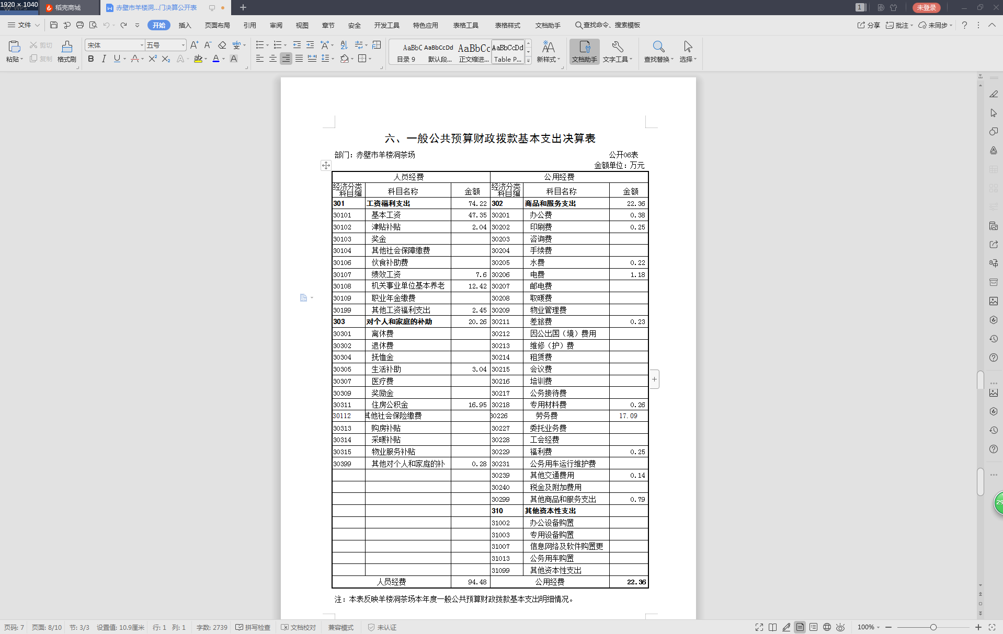The image size is (1003, 634).
Task: Select left-align paragraph button
Action: pyautogui.click(x=259, y=59)
